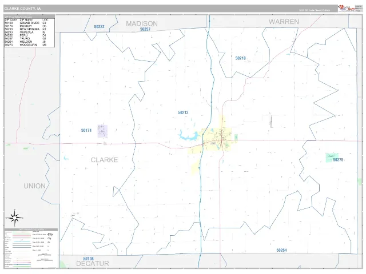This screenshot has height=274, width=366.
Task: Click ZIP code label 50275
Action: point(338,160)
